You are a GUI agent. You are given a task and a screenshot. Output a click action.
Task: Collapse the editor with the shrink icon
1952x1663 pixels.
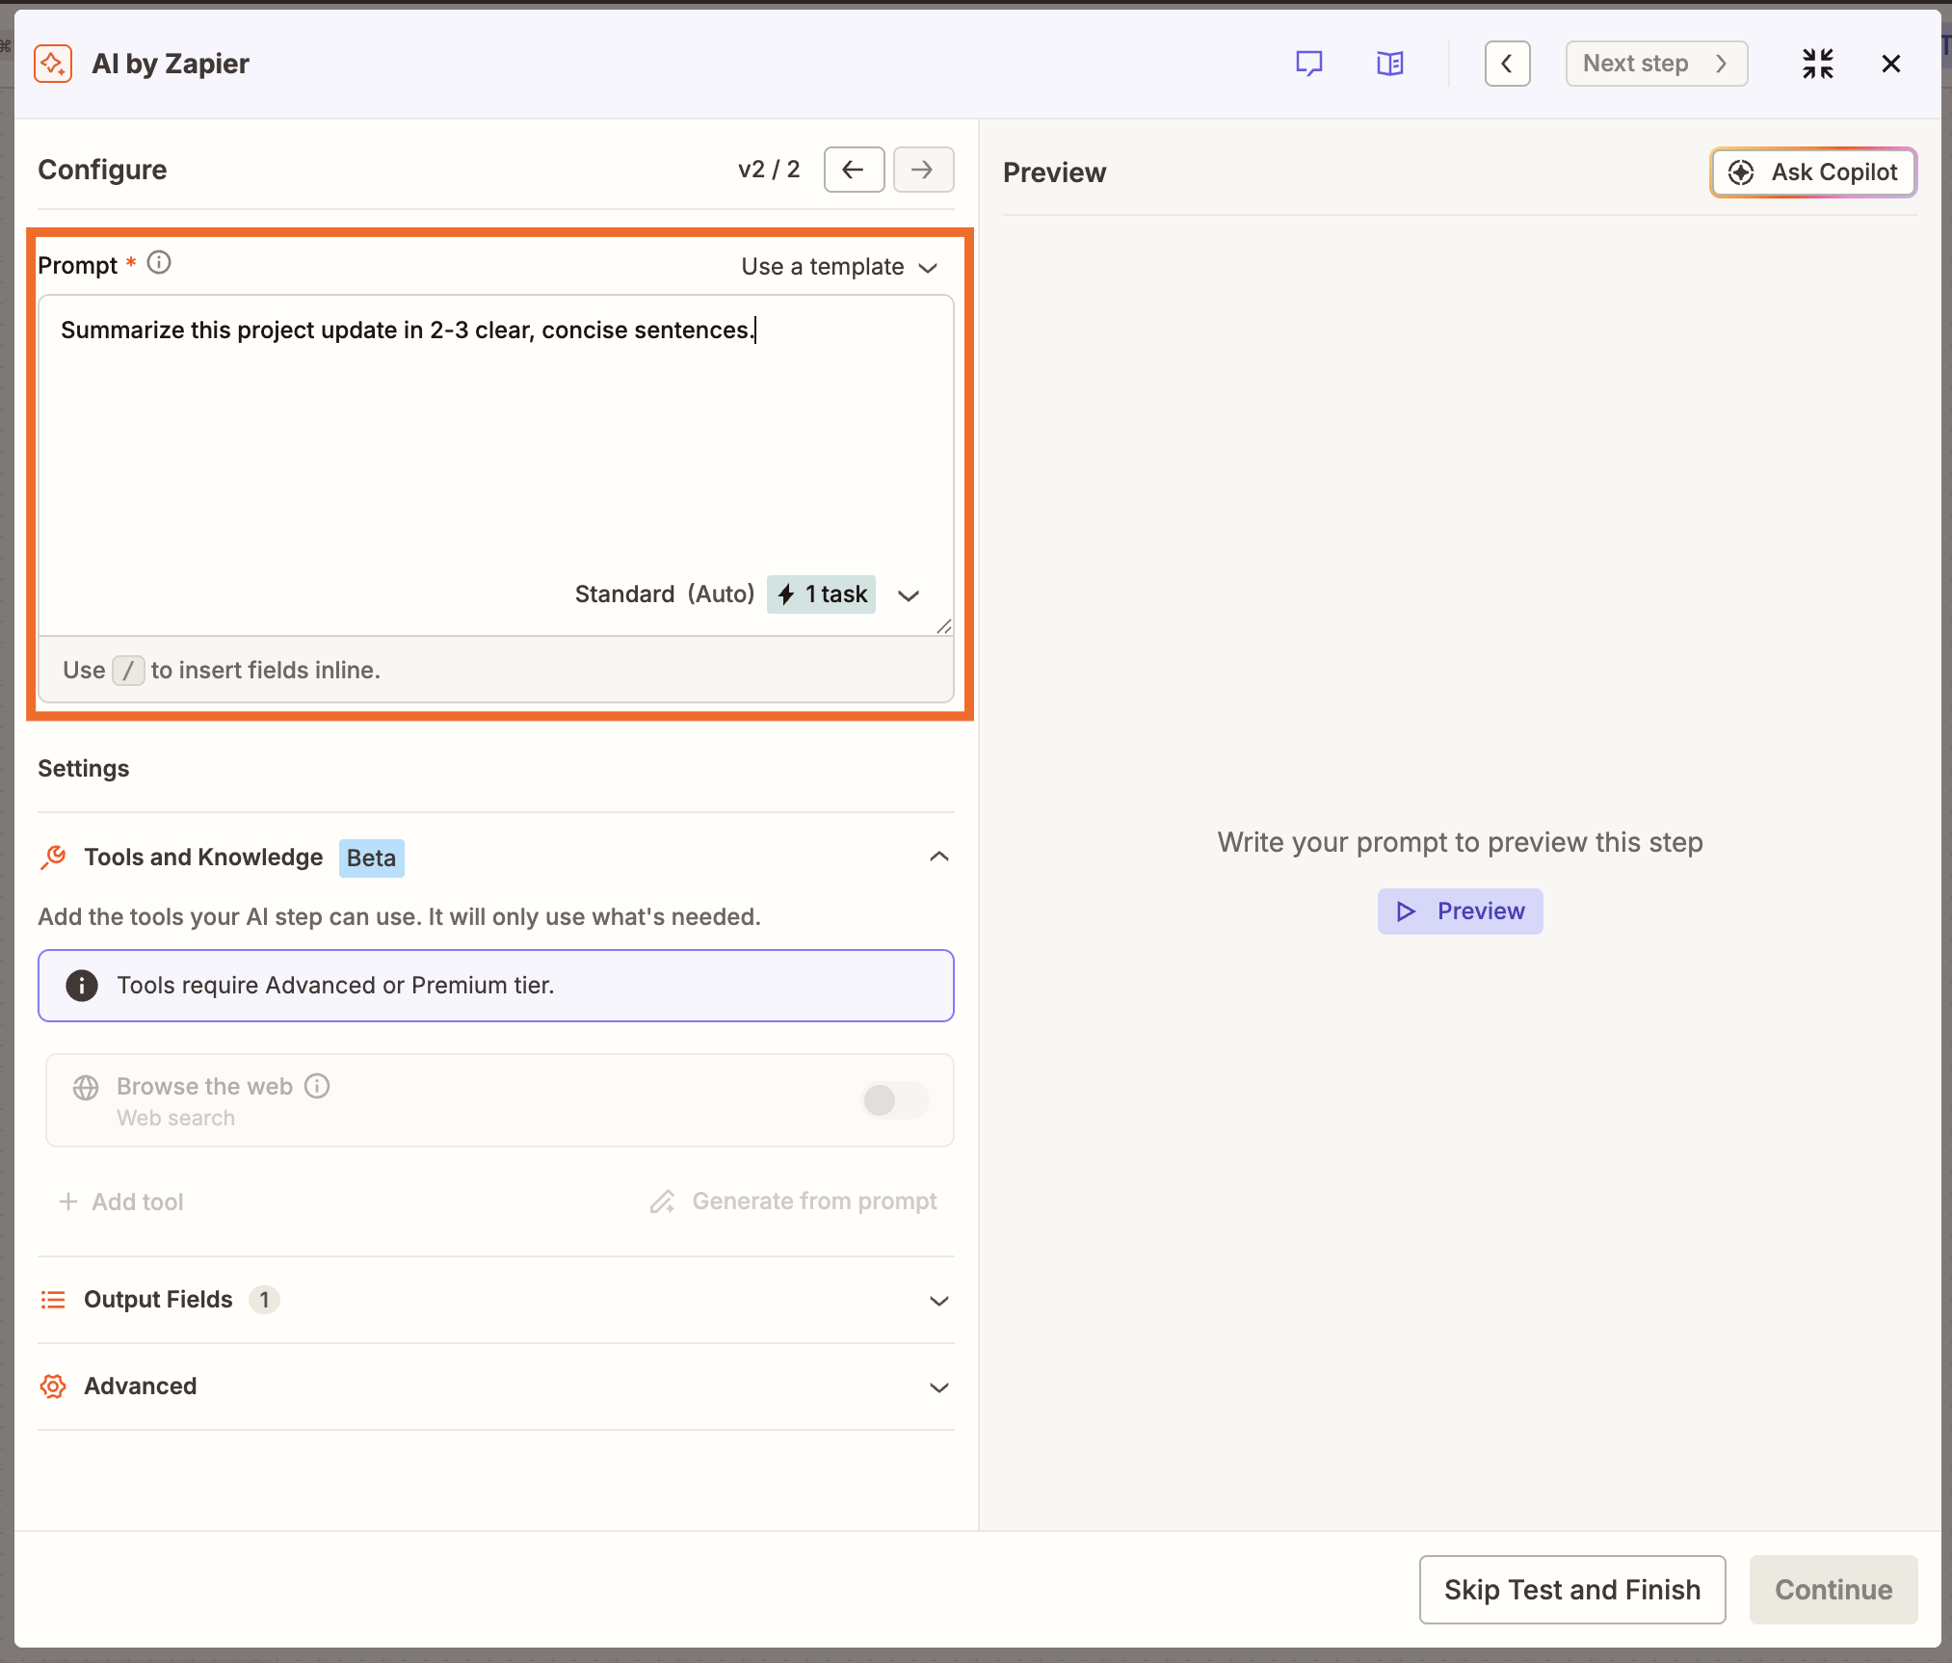coord(1817,64)
